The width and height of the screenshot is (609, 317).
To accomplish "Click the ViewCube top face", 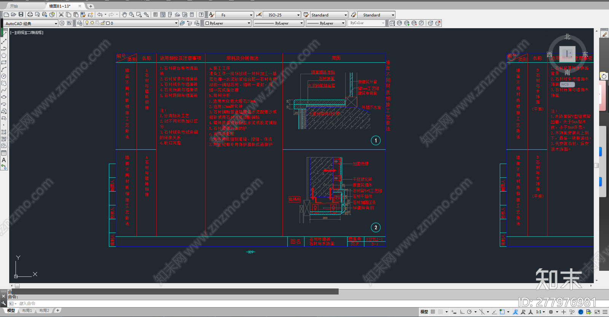I will click(567, 53).
